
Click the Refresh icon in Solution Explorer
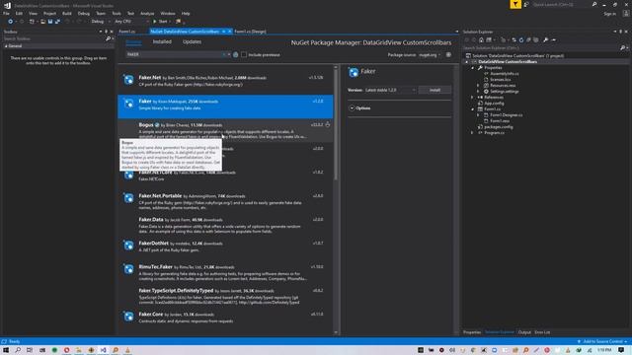(x=521, y=39)
